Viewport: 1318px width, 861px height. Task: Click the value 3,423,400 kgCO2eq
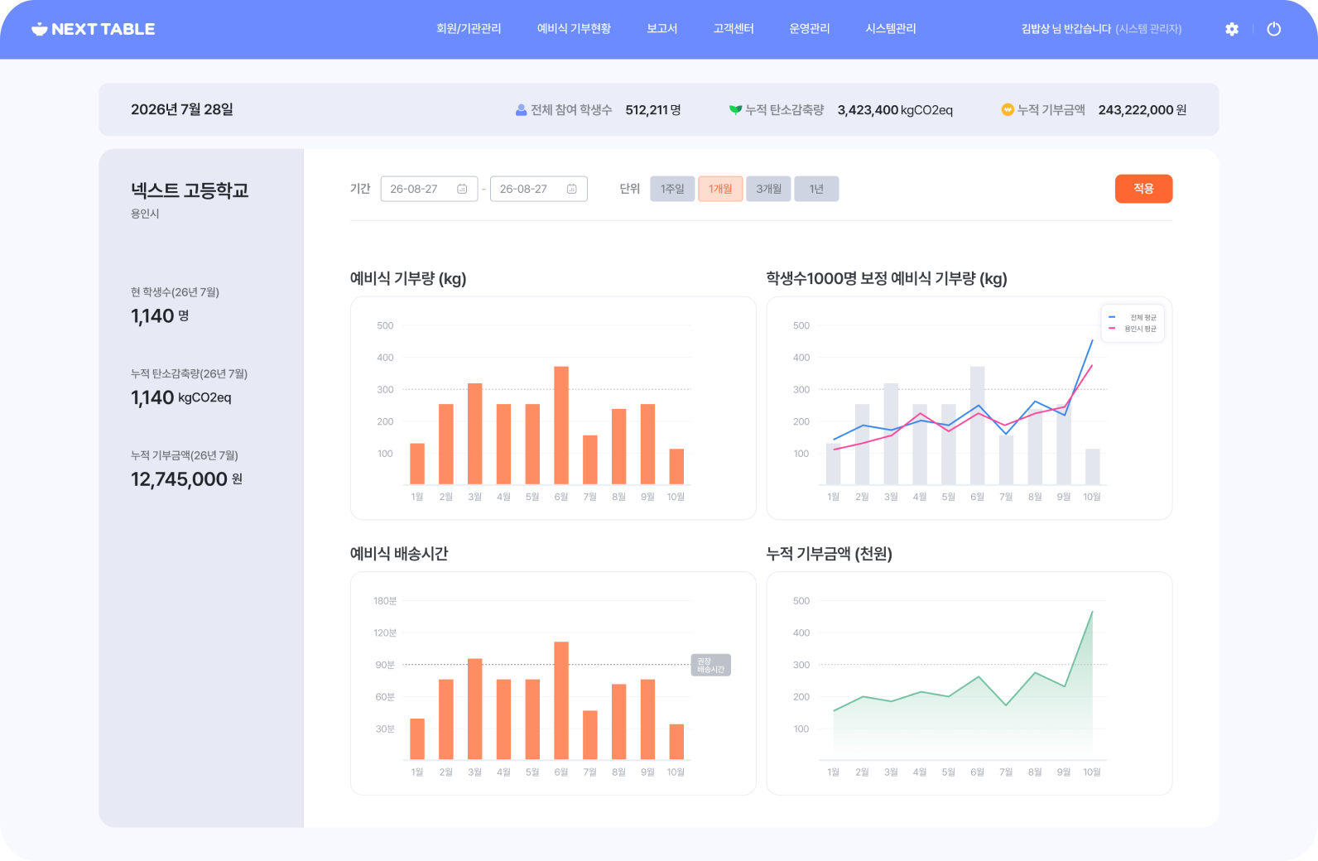tap(895, 110)
